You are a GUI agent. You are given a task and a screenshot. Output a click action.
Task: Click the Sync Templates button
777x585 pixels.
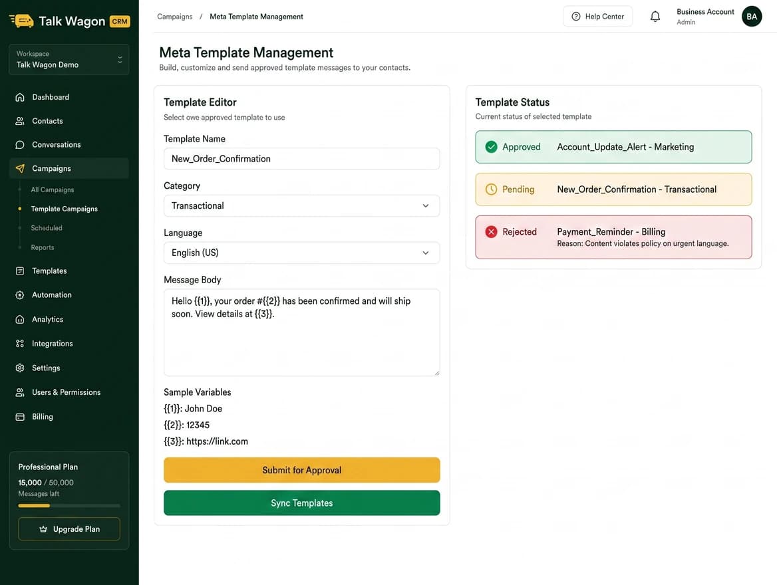point(301,503)
